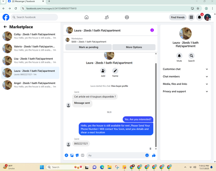Switch to the Messenger browser tab
The image size is (216, 171).
tap(25, 1)
